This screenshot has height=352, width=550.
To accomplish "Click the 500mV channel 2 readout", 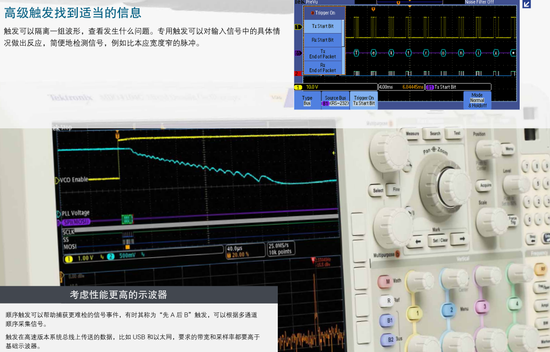I will [x=127, y=256].
